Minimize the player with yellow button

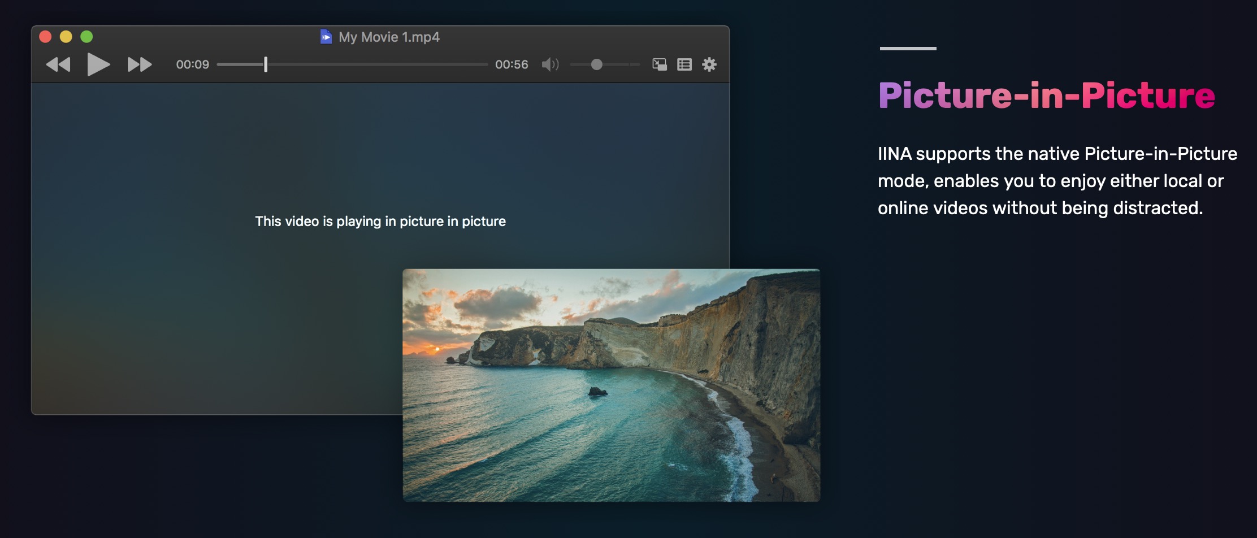[x=66, y=37]
